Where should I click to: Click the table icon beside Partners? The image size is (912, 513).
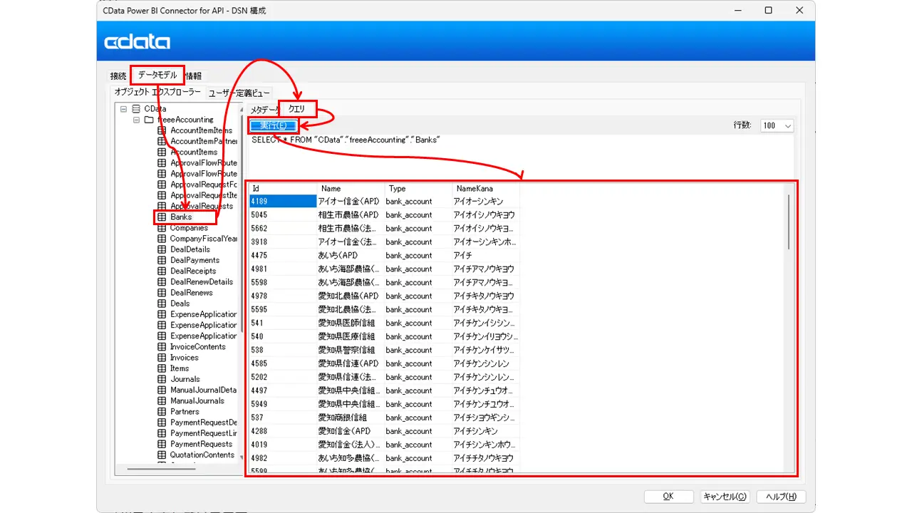coord(162,412)
